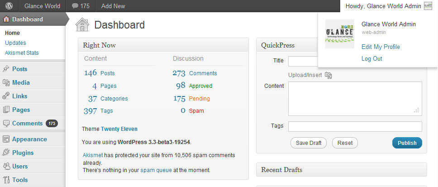Click the Glance World profile picture
The width and height of the screenshot is (438, 187).
tap(340, 34)
